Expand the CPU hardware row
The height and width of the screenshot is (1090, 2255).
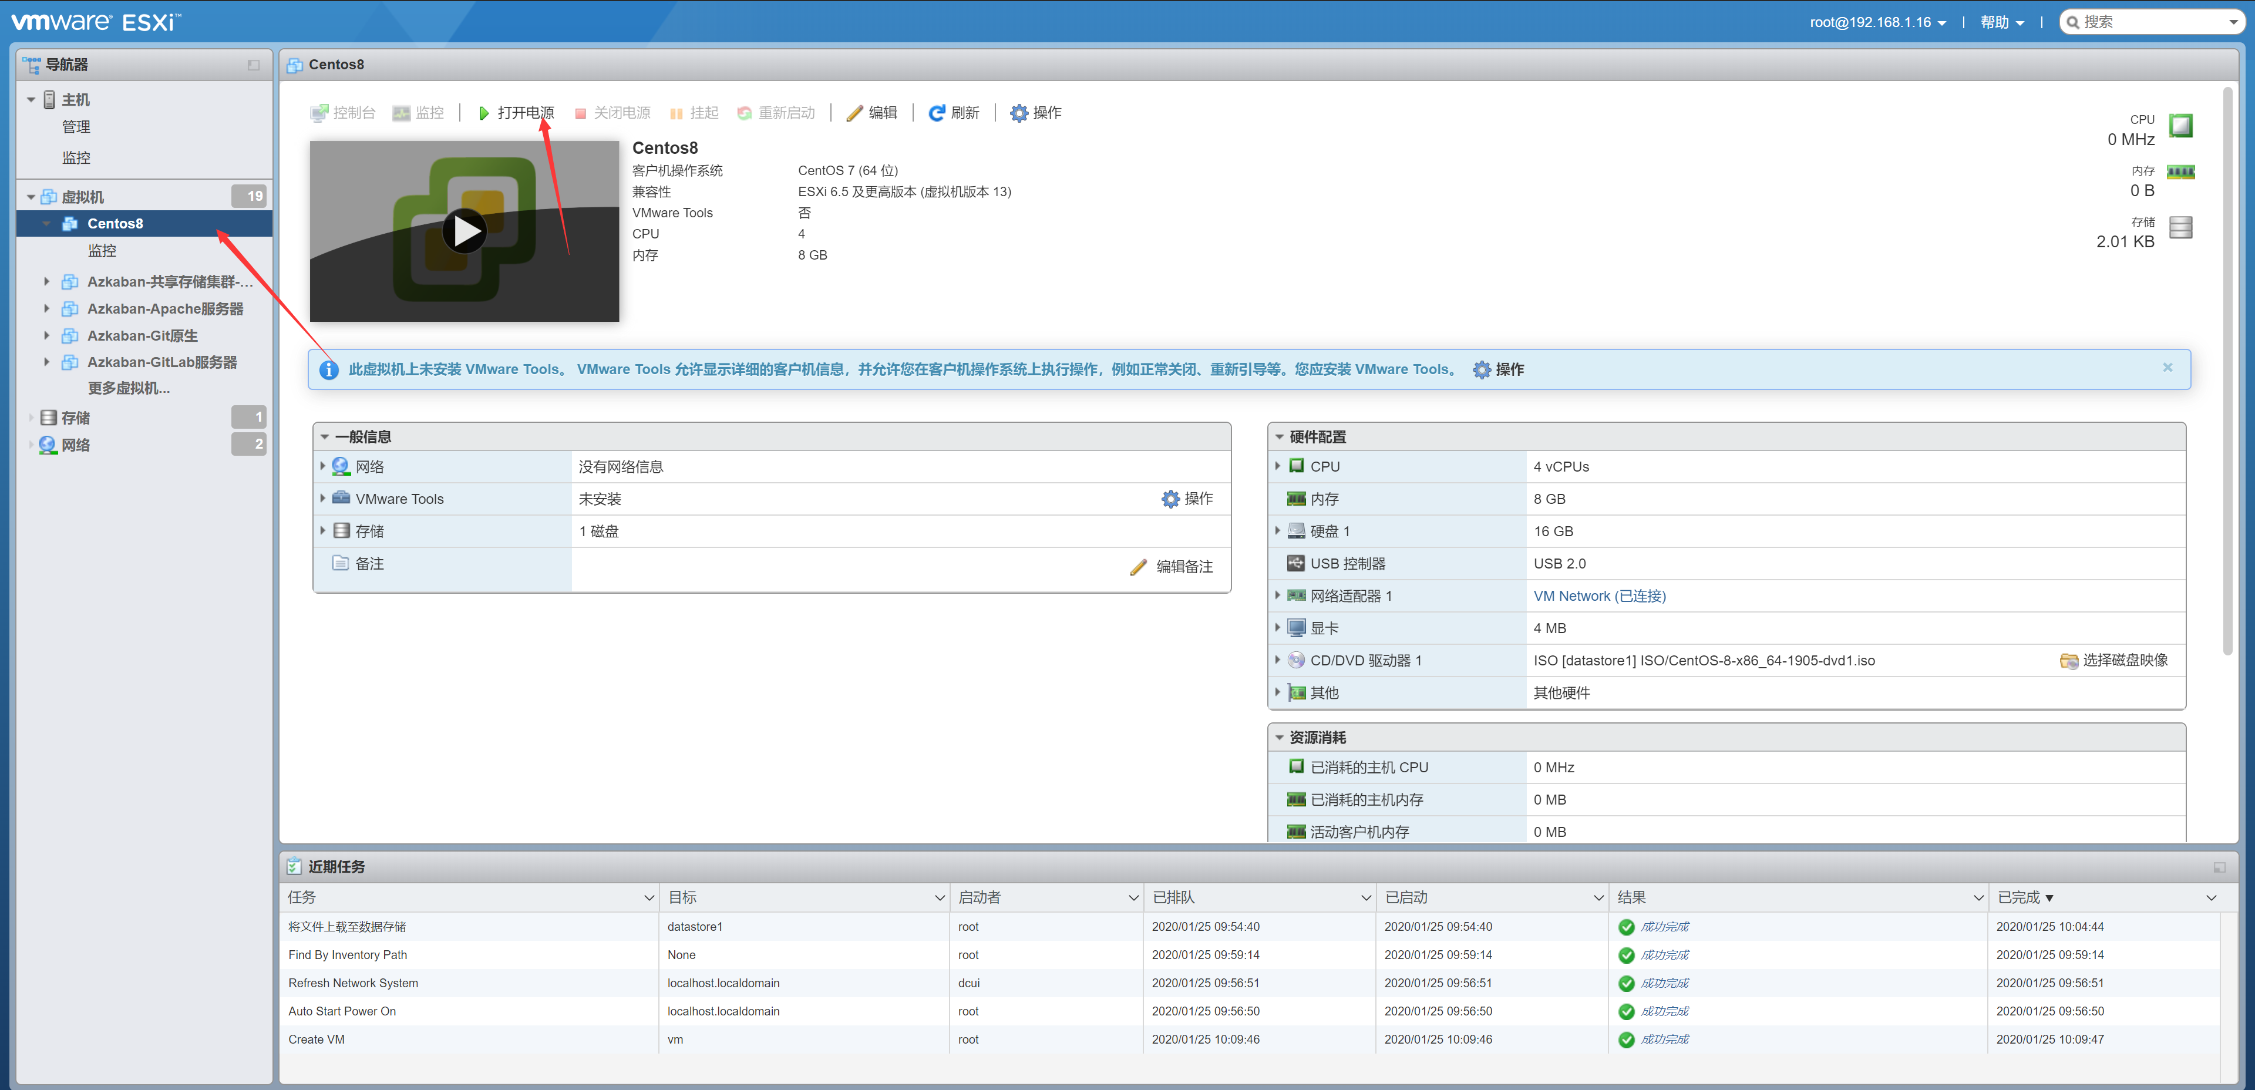click(1277, 466)
